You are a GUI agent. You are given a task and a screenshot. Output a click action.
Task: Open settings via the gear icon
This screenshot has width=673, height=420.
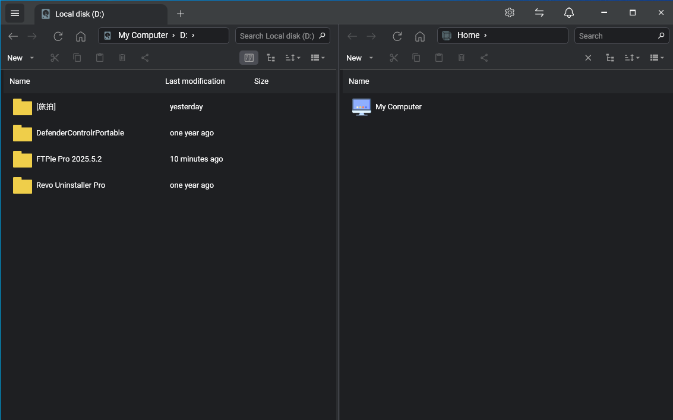click(509, 12)
